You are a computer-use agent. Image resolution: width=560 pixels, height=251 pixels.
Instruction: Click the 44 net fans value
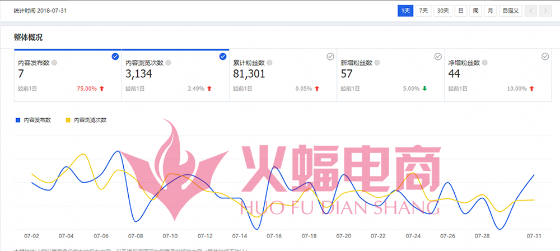pyautogui.click(x=454, y=74)
